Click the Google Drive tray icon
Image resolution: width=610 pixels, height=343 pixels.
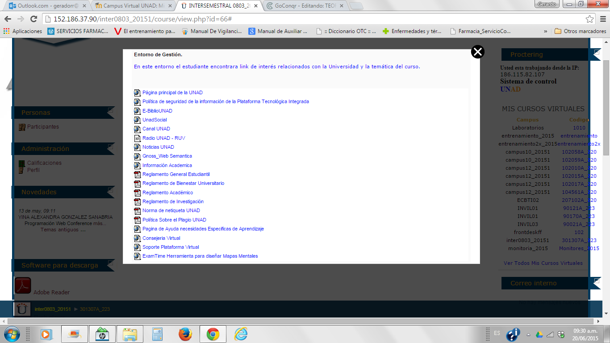click(539, 335)
